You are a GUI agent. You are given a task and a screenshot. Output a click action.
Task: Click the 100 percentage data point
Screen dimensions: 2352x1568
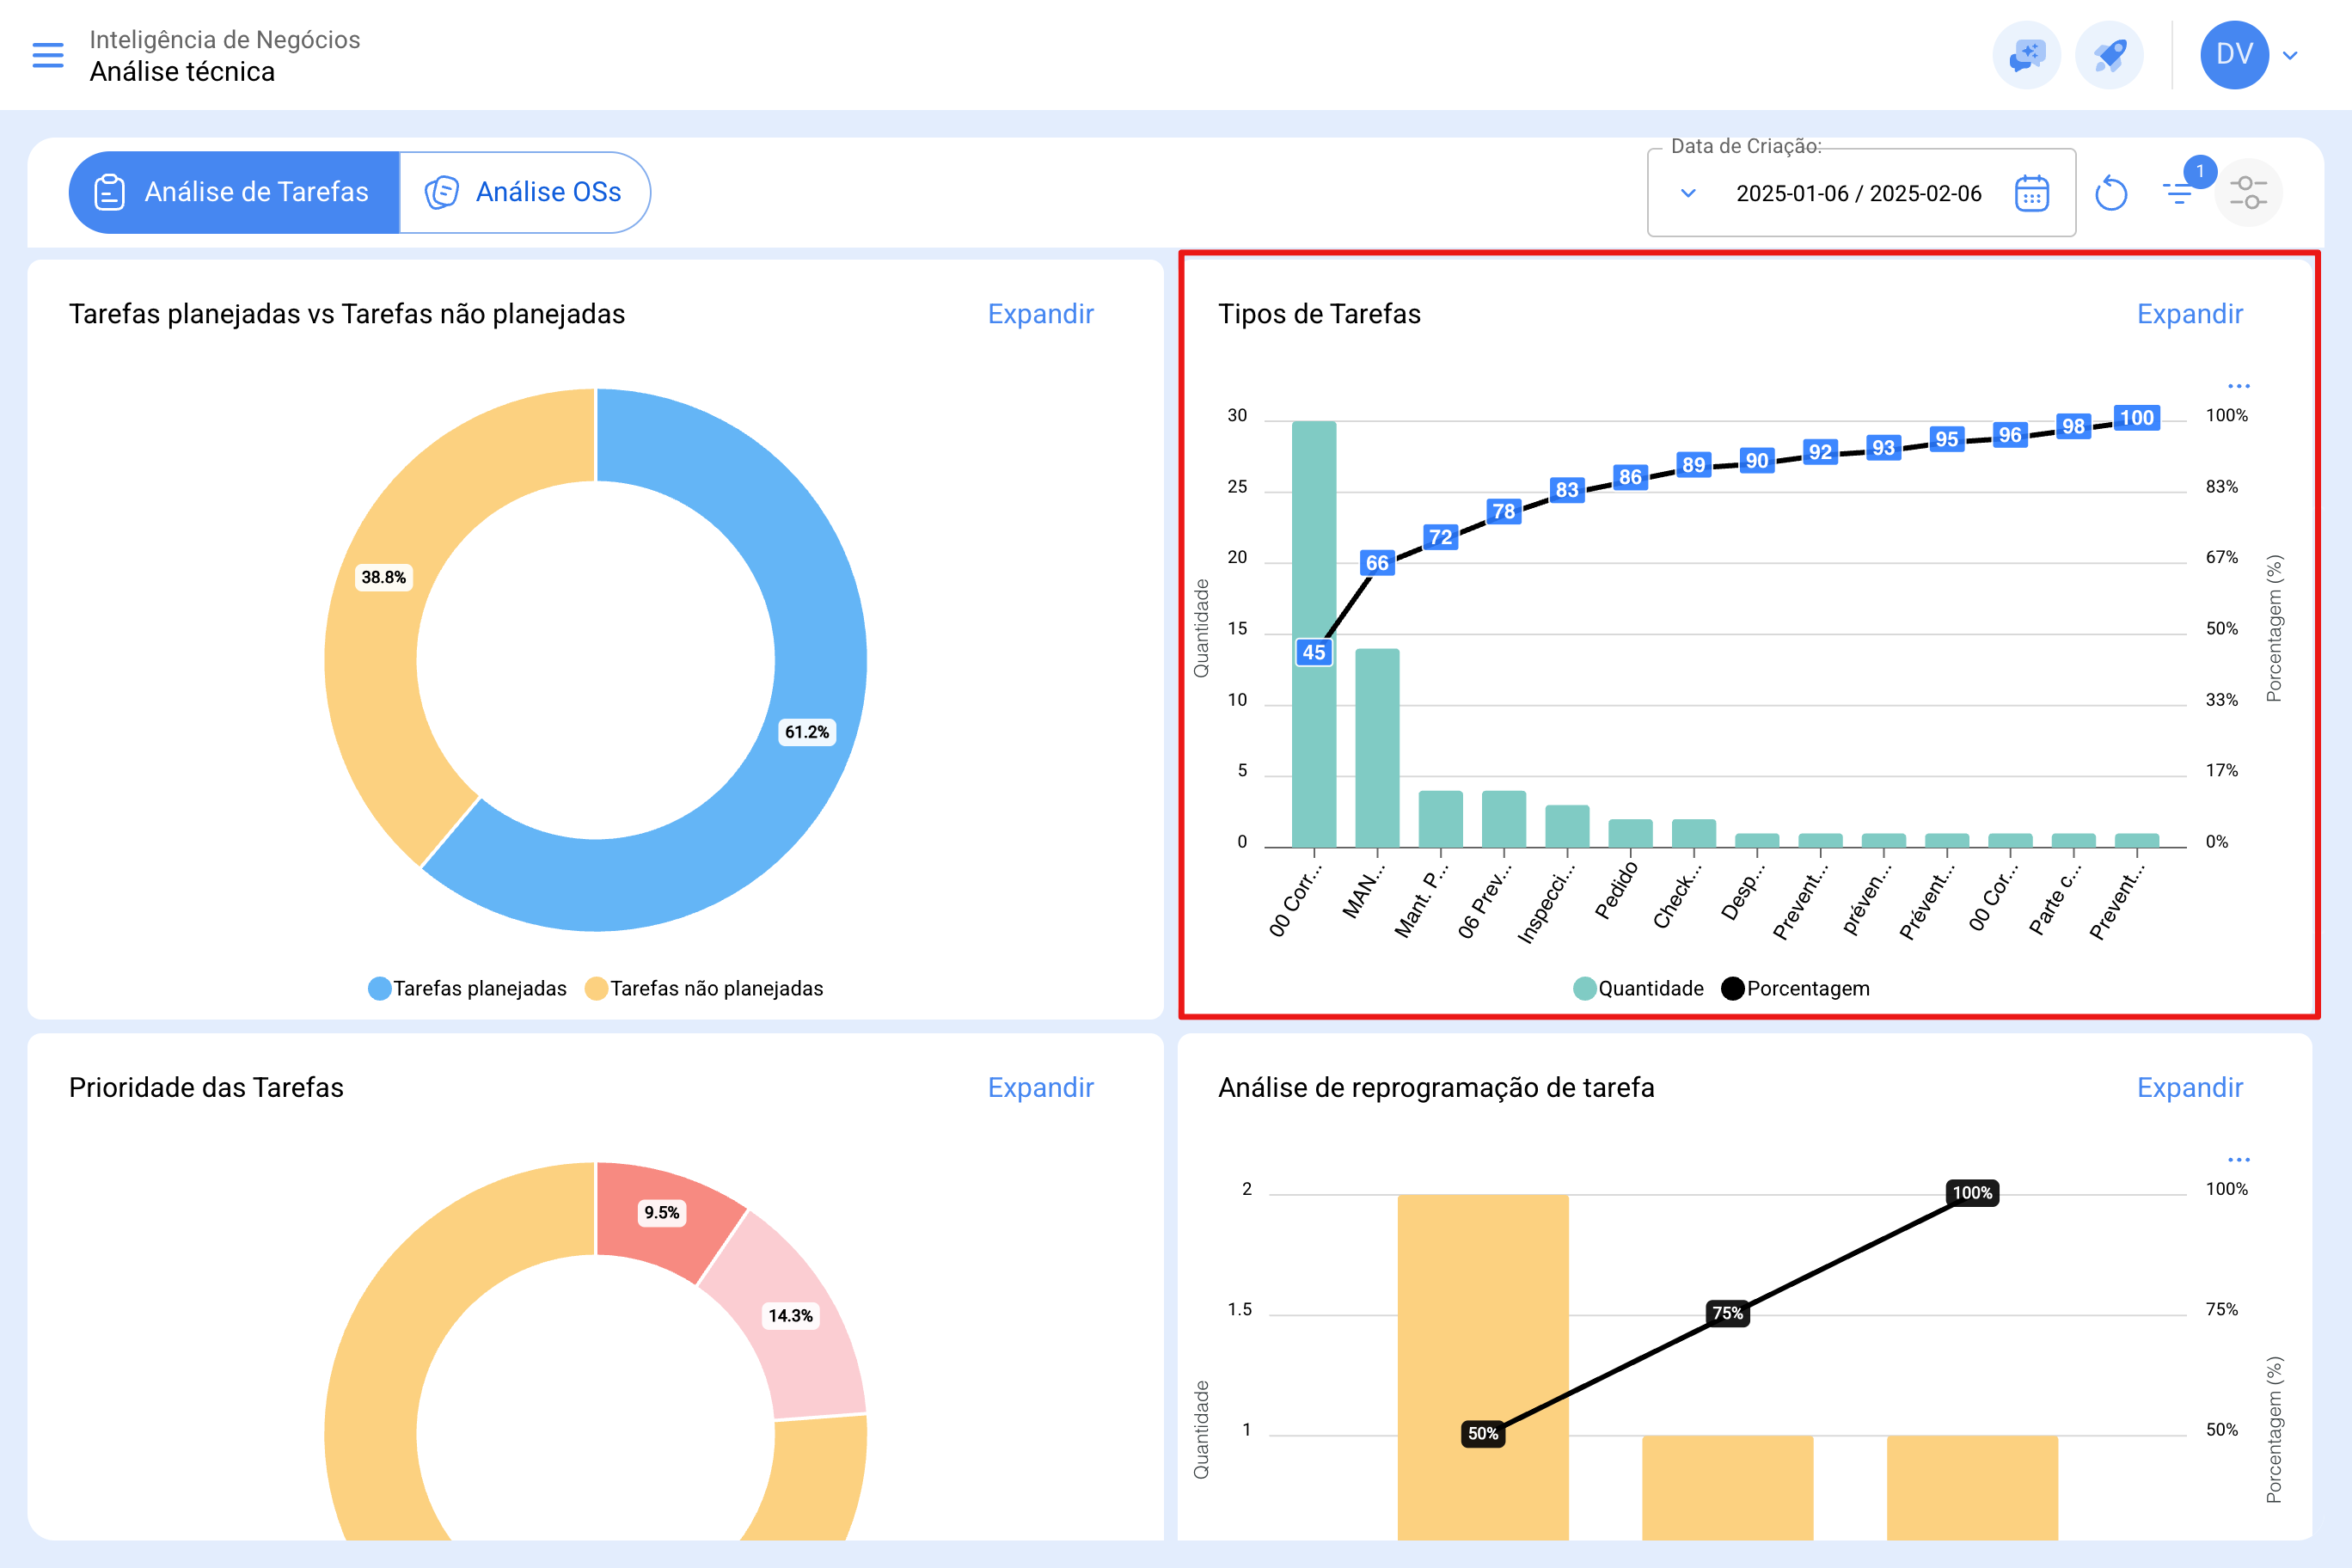(x=2136, y=418)
